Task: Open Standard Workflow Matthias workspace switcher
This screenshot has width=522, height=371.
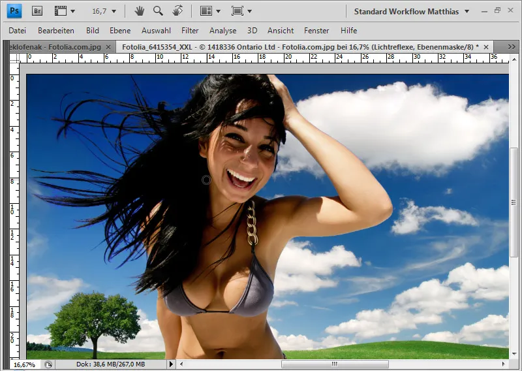Action: pos(412,11)
